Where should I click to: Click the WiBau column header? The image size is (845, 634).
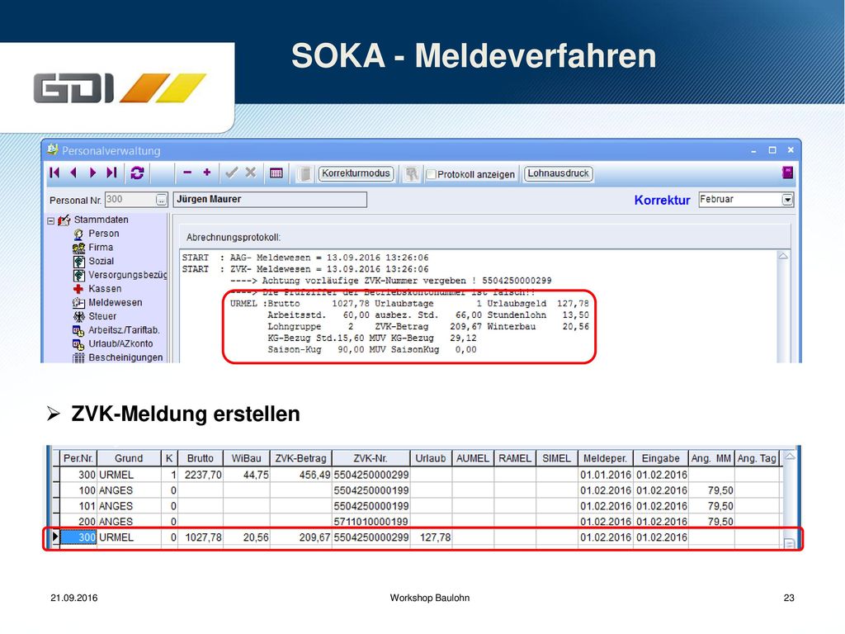pyautogui.click(x=246, y=458)
